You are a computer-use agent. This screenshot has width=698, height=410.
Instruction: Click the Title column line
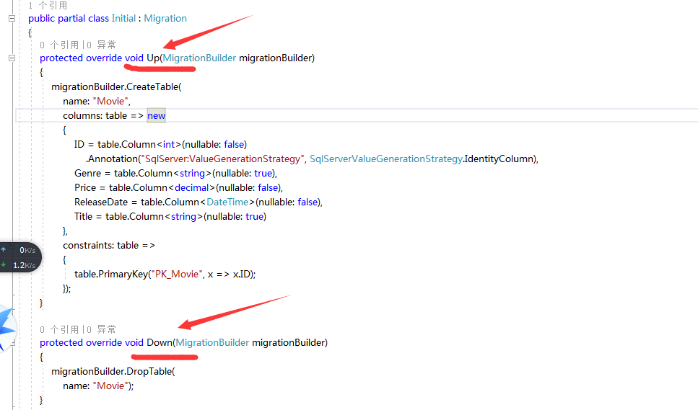[x=170, y=216]
